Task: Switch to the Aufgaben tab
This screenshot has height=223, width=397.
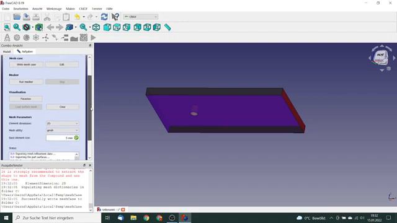Action: (x=25, y=51)
